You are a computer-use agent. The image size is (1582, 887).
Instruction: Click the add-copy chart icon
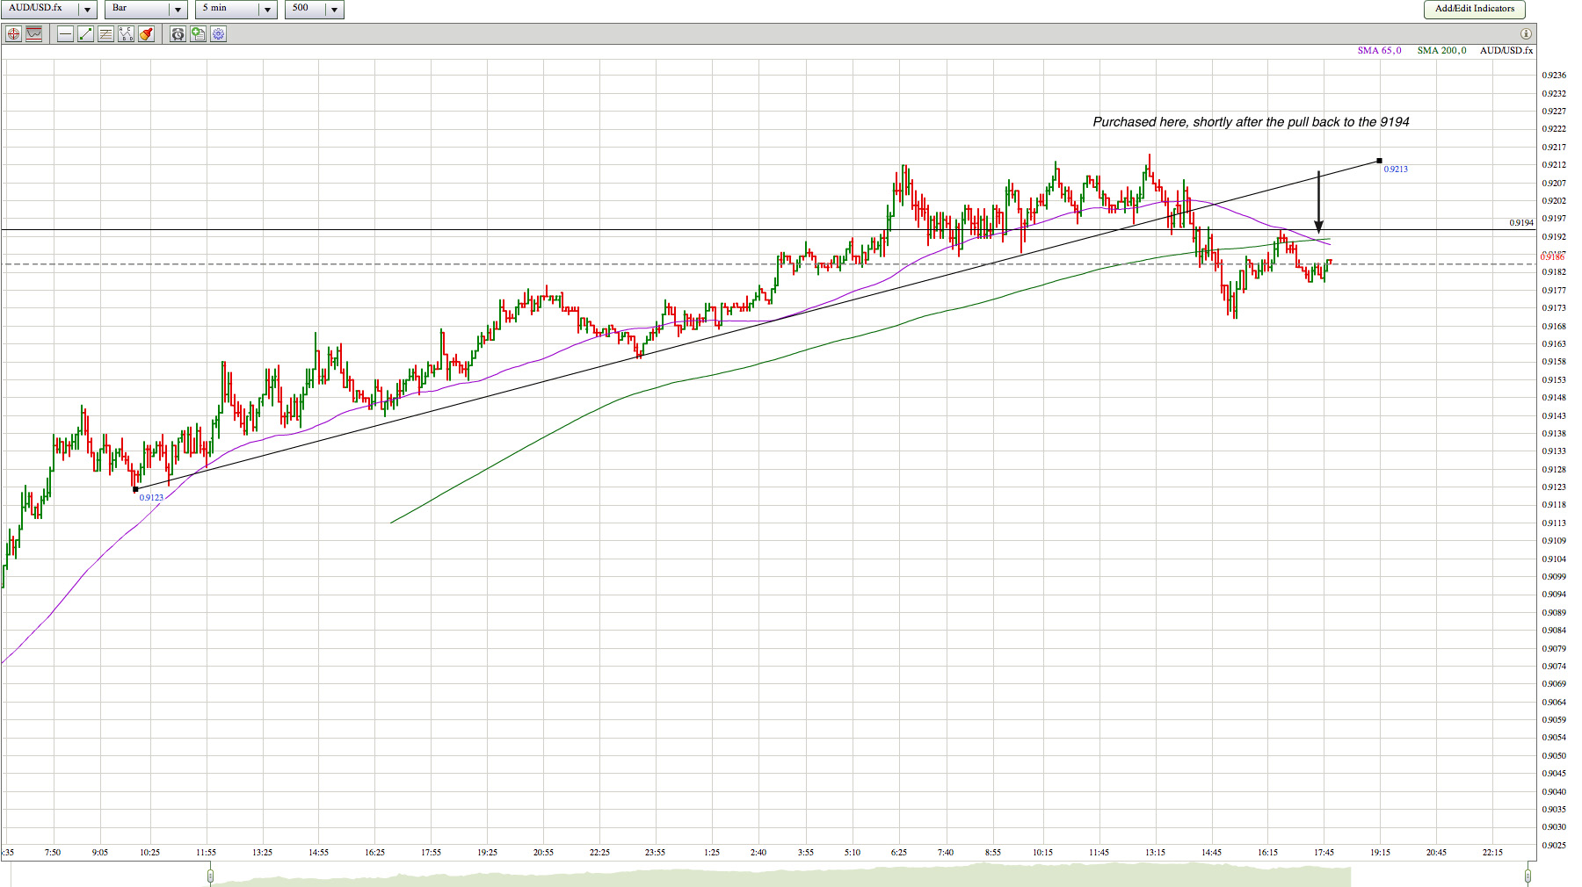pos(198,34)
